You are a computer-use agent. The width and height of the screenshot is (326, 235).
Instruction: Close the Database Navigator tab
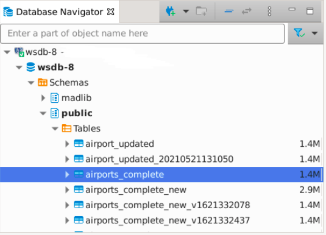click(111, 12)
